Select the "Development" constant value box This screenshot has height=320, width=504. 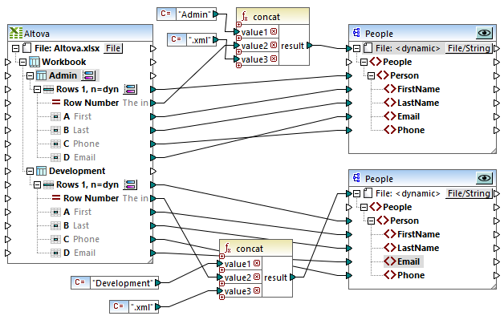(x=123, y=283)
